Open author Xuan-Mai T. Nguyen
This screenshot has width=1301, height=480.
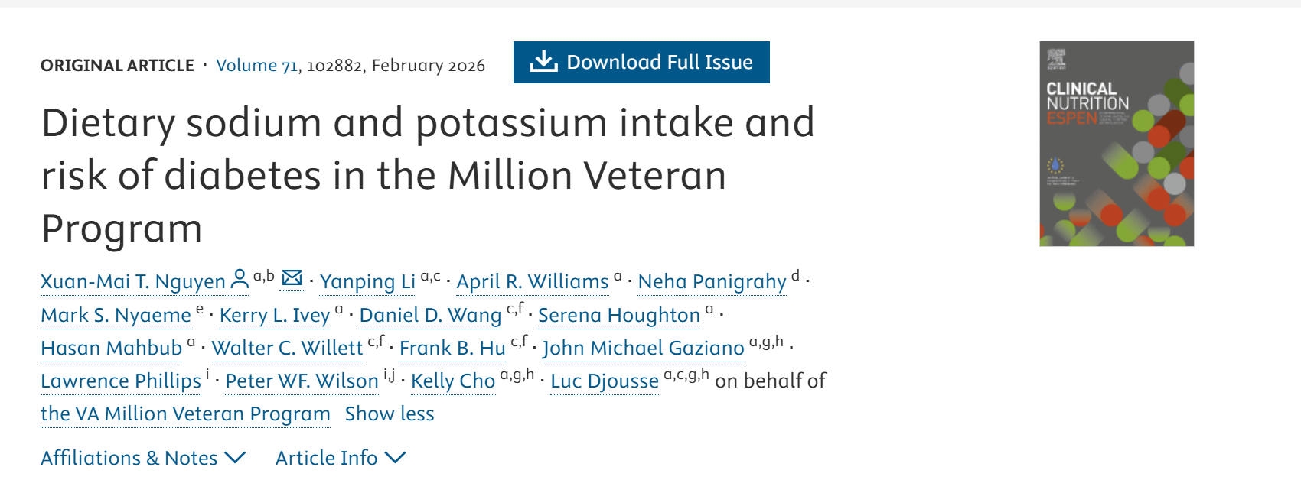133,282
